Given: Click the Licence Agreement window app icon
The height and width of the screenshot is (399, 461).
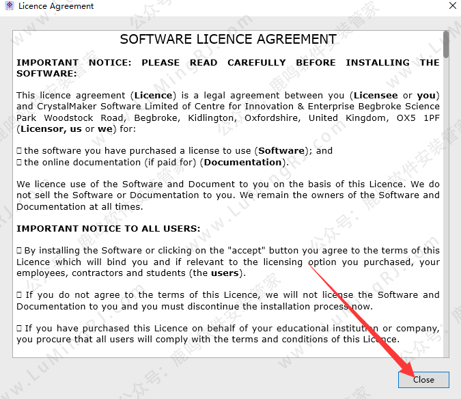Looking at the screenshot, I should 9,6.
